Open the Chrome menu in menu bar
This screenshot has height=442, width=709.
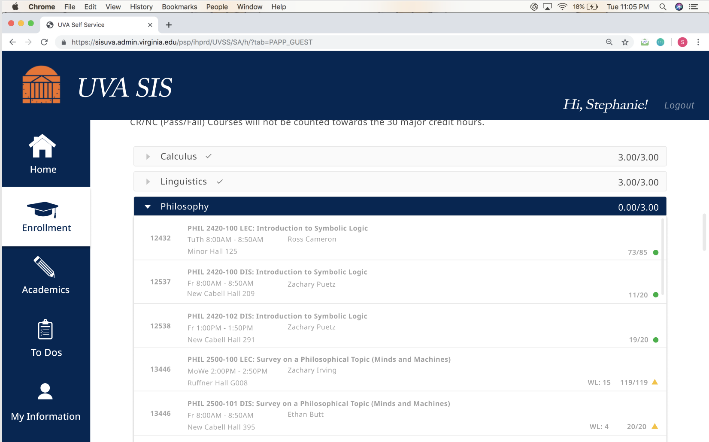[42, 7]
